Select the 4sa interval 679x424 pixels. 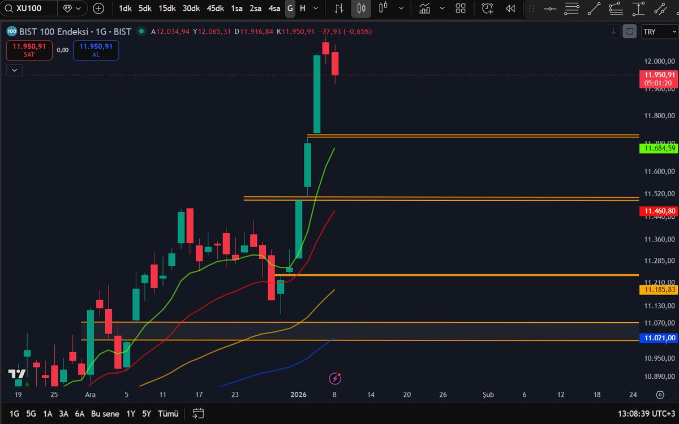click(x=274, y=8)
